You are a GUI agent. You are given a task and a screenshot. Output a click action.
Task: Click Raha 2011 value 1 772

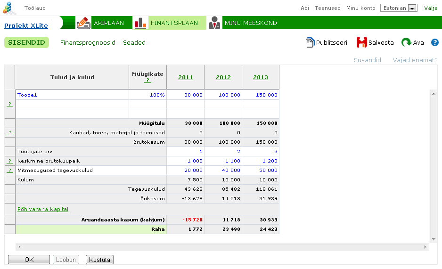196,229
